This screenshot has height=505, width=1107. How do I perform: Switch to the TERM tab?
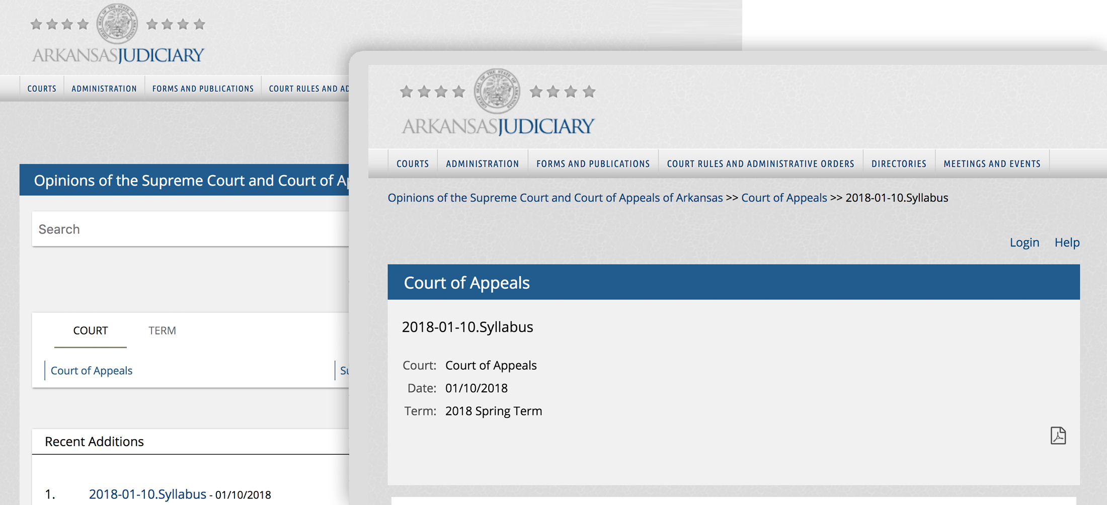162,330
